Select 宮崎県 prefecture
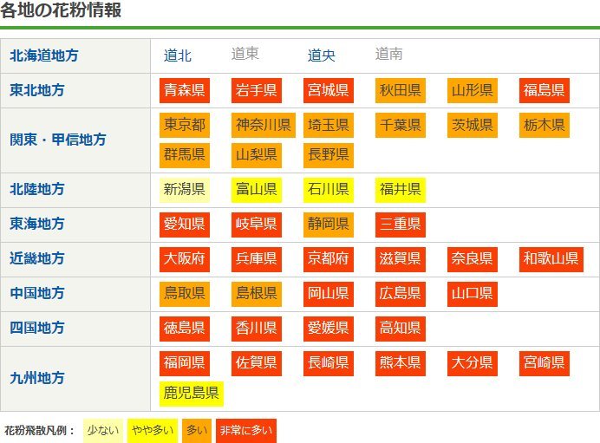The image size is (600, 443). [544, 362]
